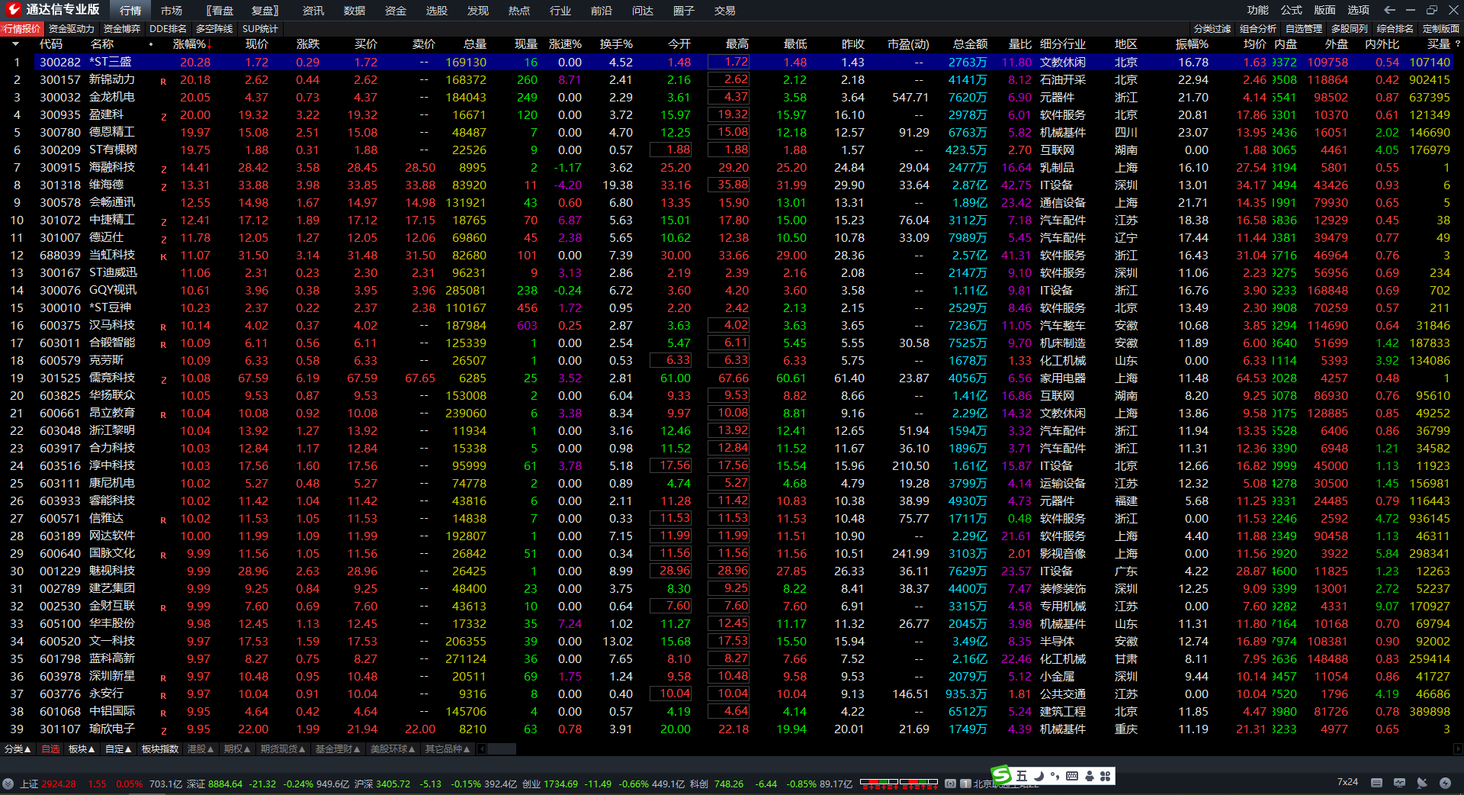Open the Sogou soft keyboard icon
The width and height of the screenshot is (1464, 795).
(x=1072, y=776)
